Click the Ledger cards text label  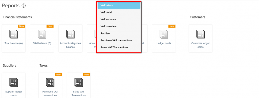pyautogui.click(x=164, y=44)
